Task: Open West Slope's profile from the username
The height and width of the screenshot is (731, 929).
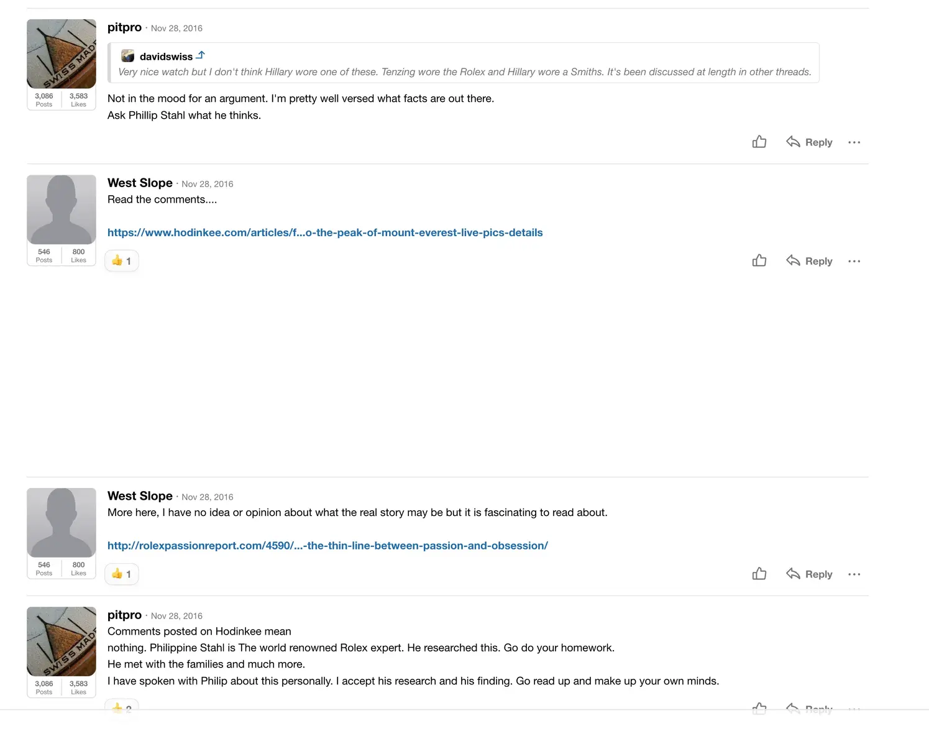Action: coord(140,183)
